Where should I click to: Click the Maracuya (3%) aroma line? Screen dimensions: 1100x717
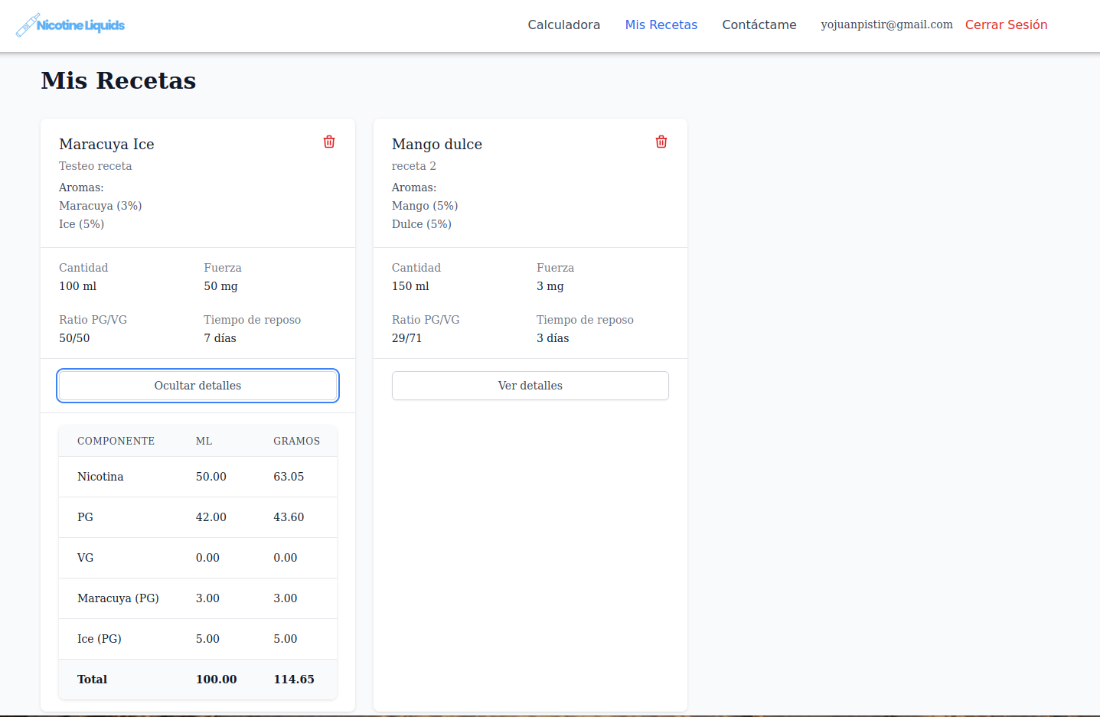click(x=100, y=206)
